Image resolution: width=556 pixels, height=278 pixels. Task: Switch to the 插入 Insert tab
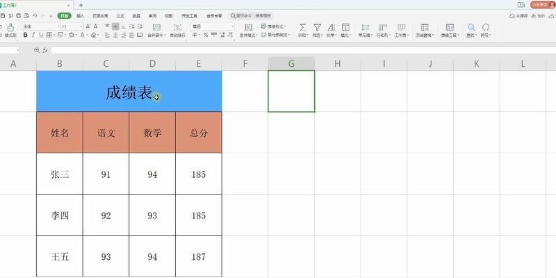pyautogui.click(x=81, y=16)
